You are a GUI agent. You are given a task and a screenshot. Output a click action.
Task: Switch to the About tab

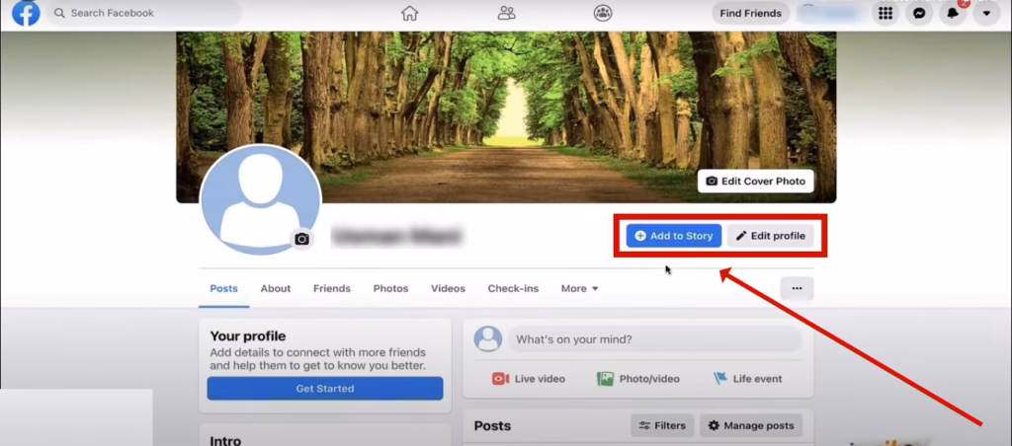(x=276, y=289)
